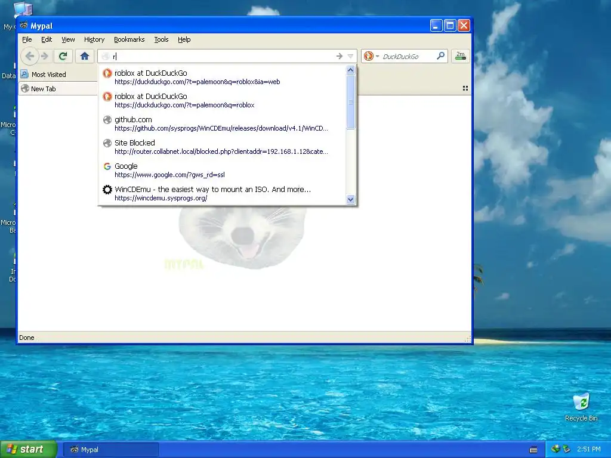Open the History menu
The height and width of the screenshot is (458, 611).
pyautogui.click(x=94, y=39)
